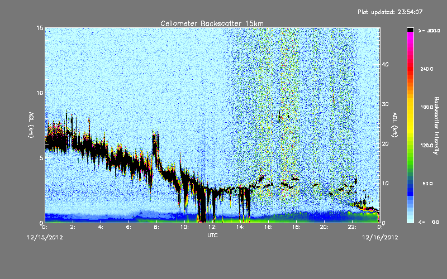
Task: Click the 15 tick on km axis
Action: 40,28
